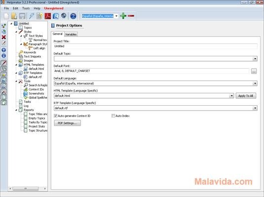
Task: Click the add subtopic icon in the sidebar
Action: tap(4, 31)
